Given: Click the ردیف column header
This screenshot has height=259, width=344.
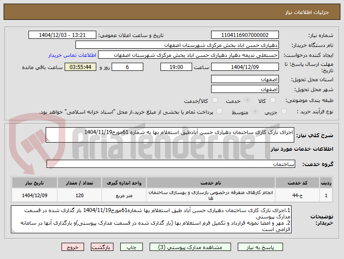Looking at the screenshot, I should click(326, 183).
